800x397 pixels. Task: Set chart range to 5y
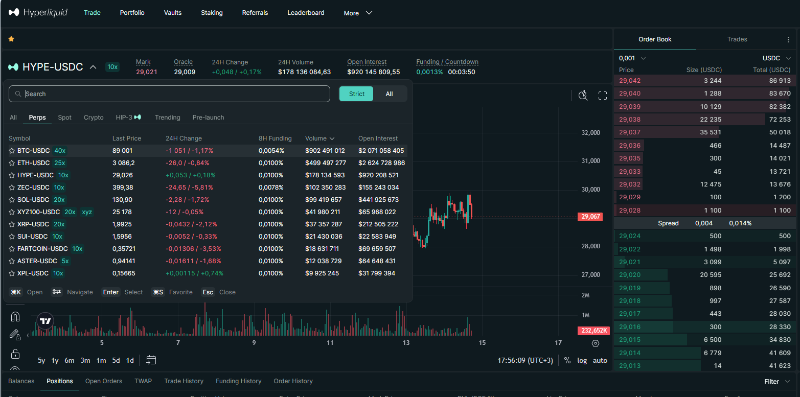click(41, 360)
